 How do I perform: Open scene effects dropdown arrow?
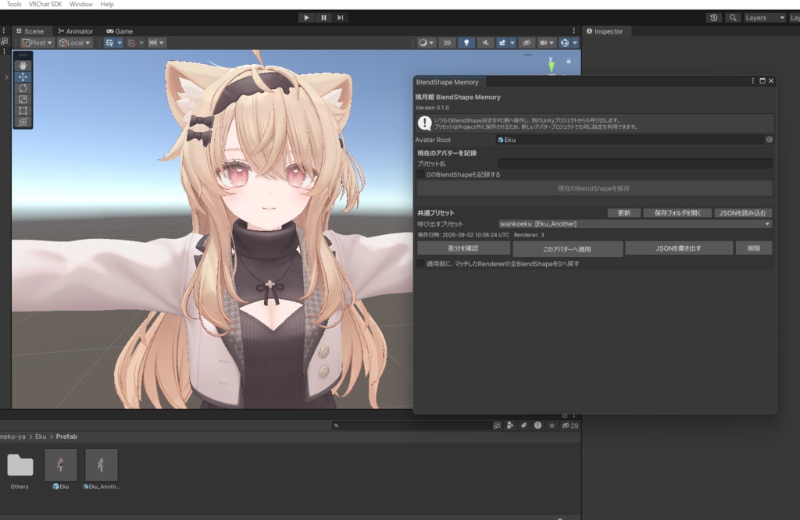click(512, 43)
